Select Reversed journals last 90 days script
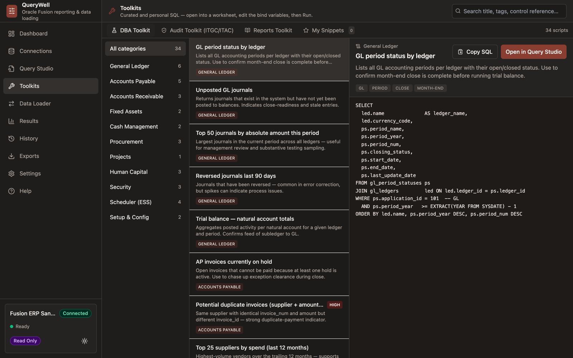 tap(269, 188)
